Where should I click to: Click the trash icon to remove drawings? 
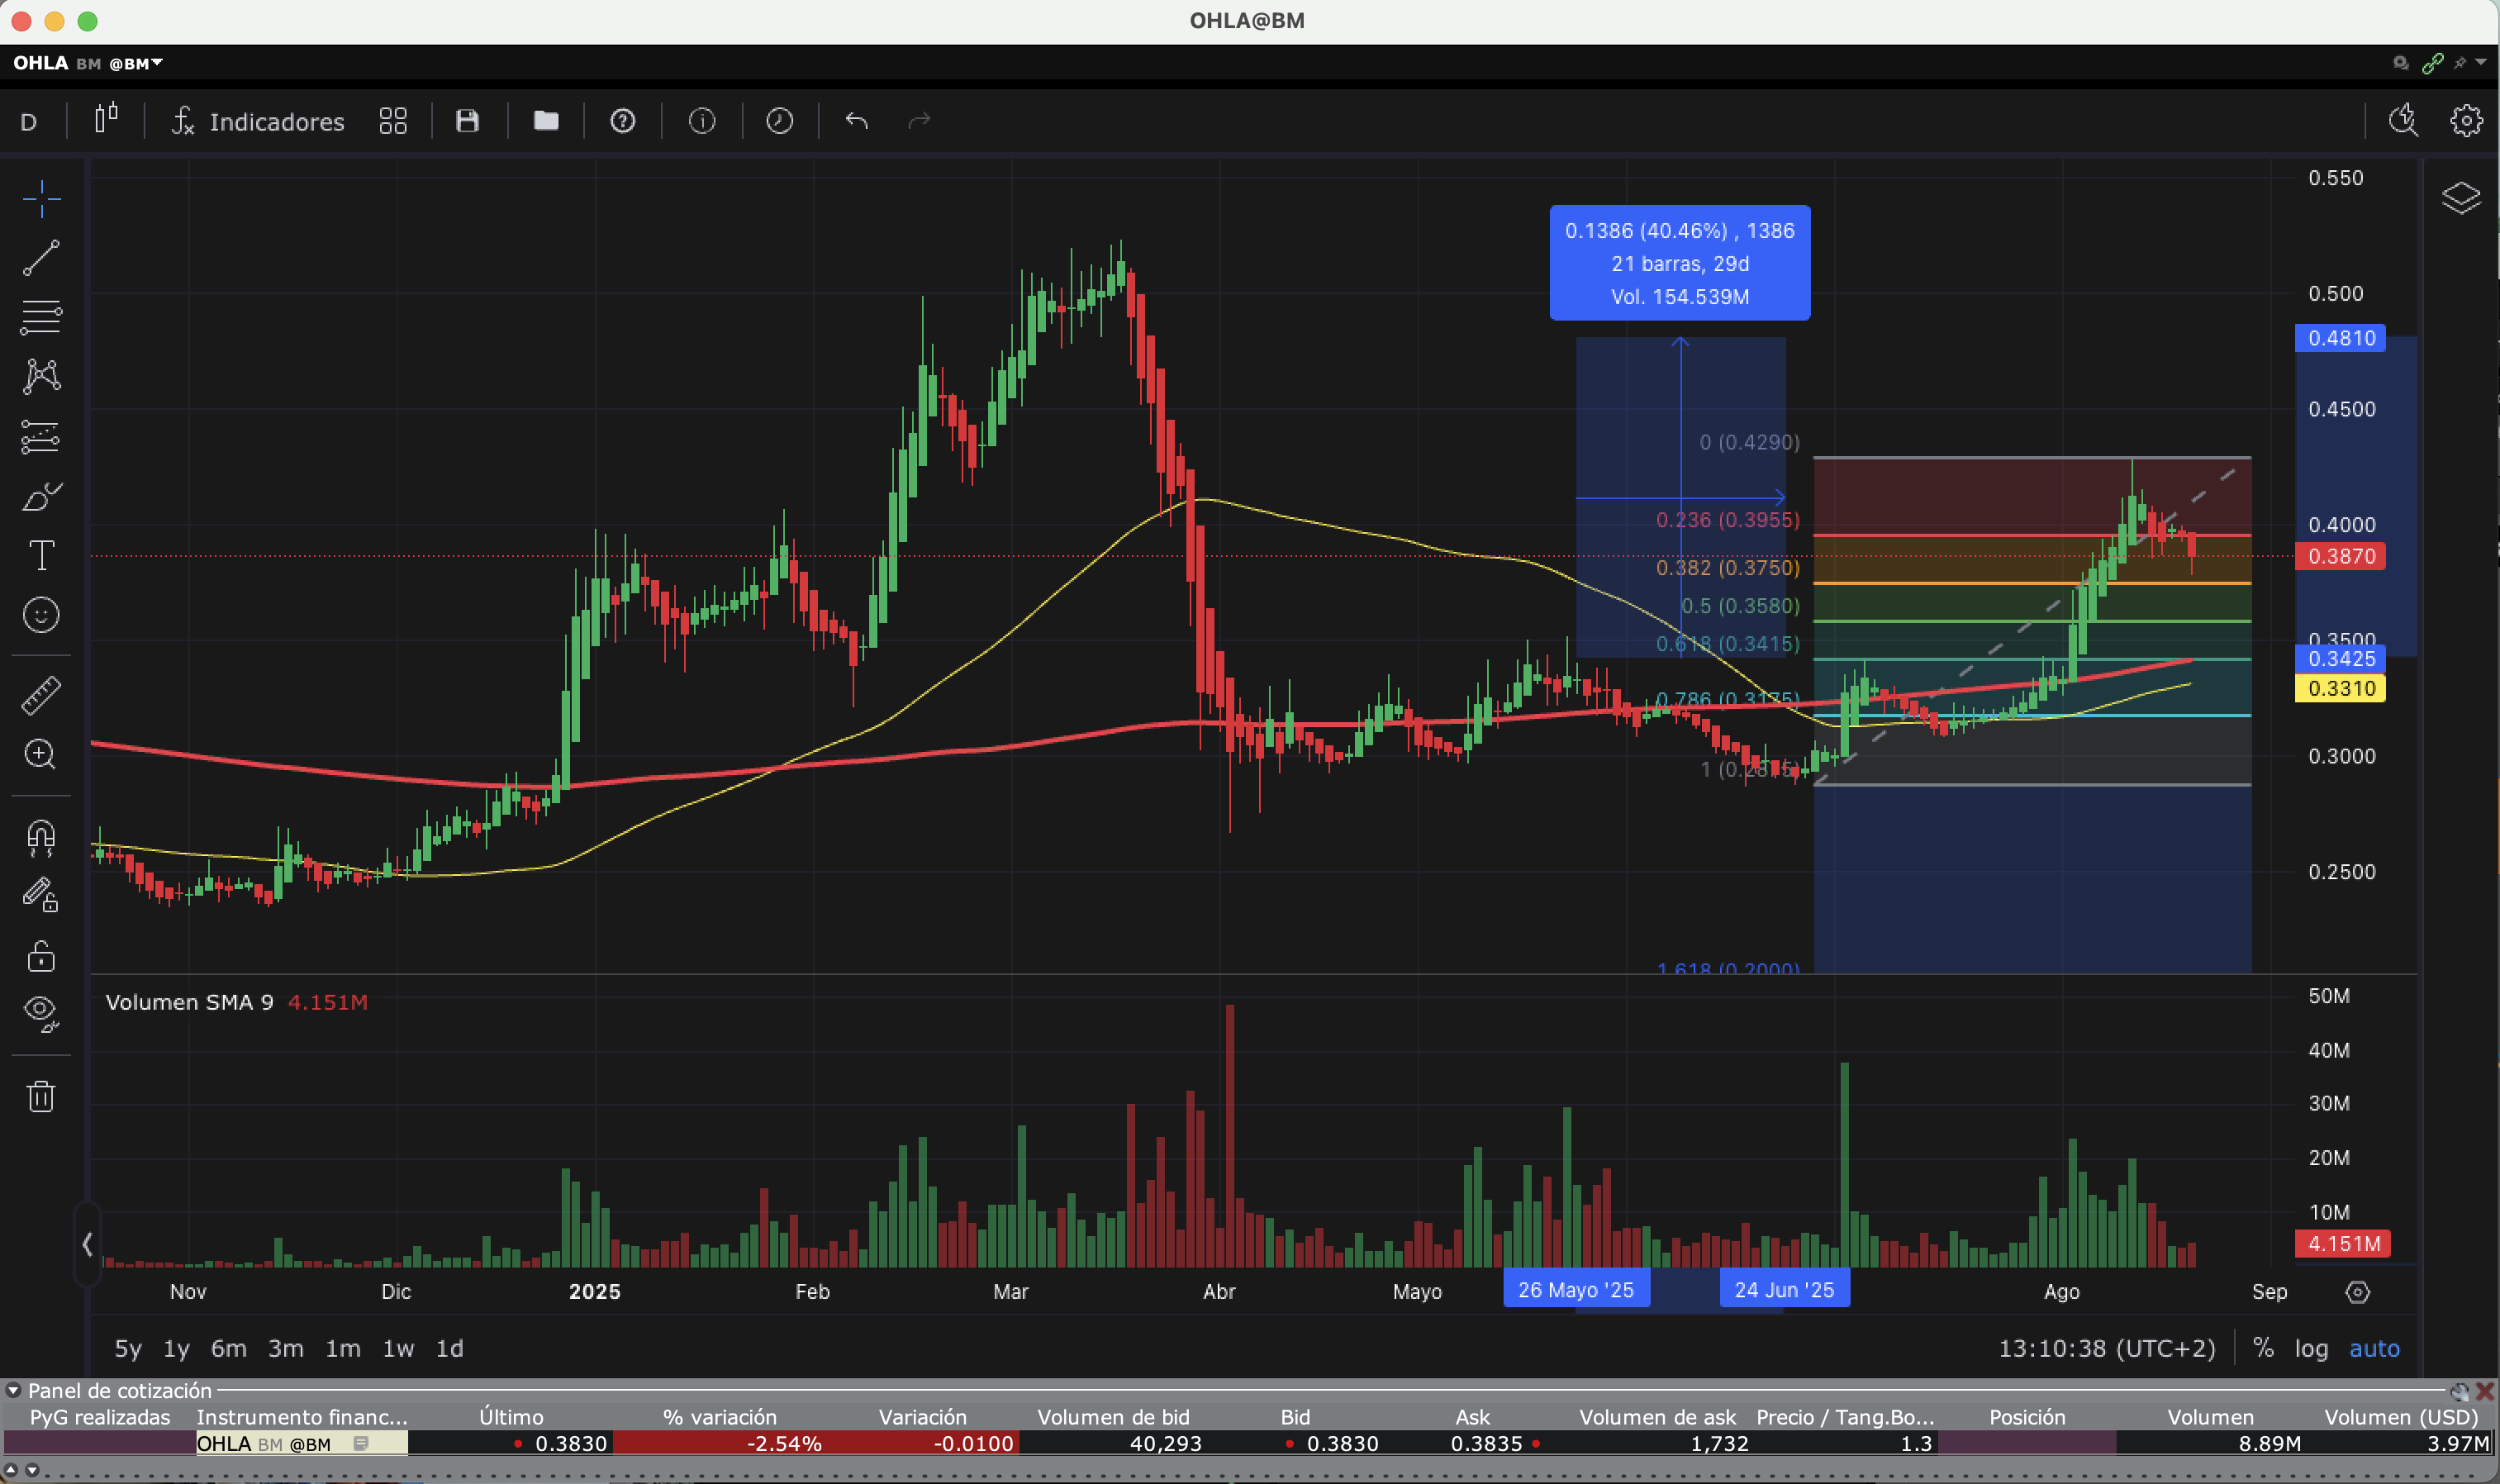click(41, 1097)
